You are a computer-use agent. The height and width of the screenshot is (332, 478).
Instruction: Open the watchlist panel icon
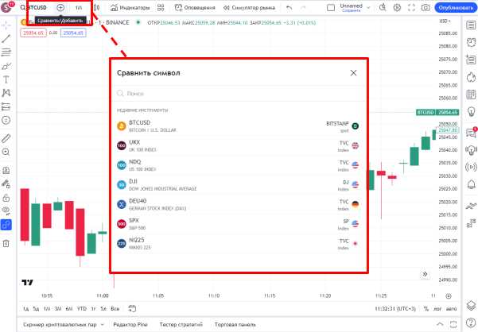[471, 25]
